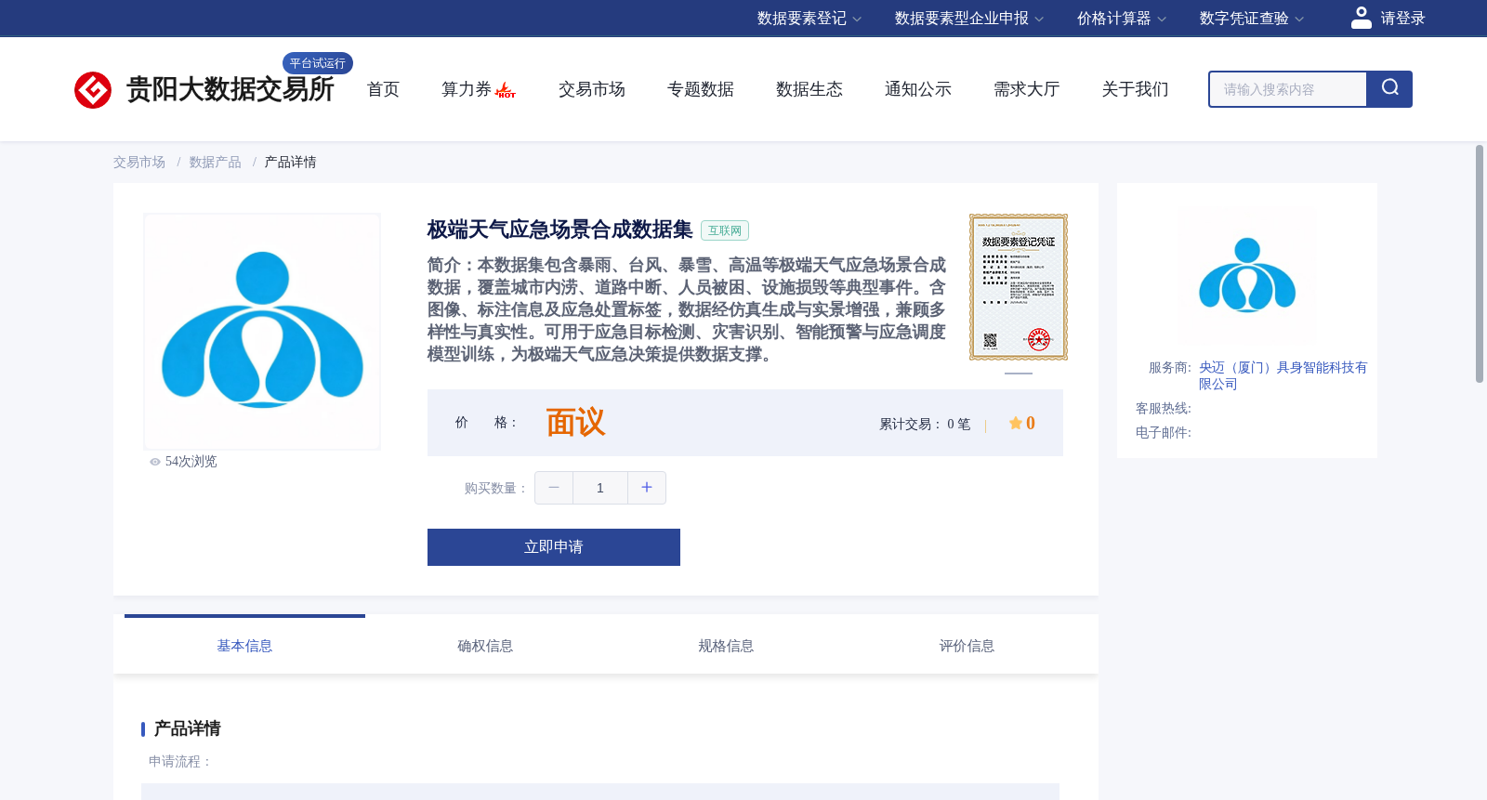This screenshot has height=800, width=1487.
Task: Open 关于我们 navigation item
Action: [x=1136, y=89]
